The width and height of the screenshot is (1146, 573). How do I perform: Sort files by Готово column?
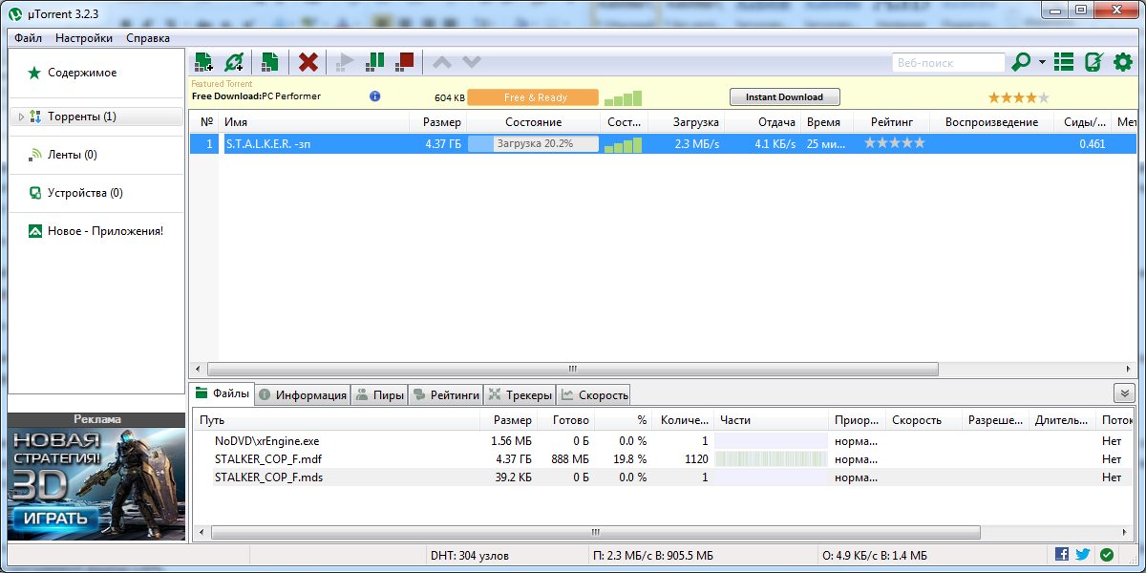[566, 420]
